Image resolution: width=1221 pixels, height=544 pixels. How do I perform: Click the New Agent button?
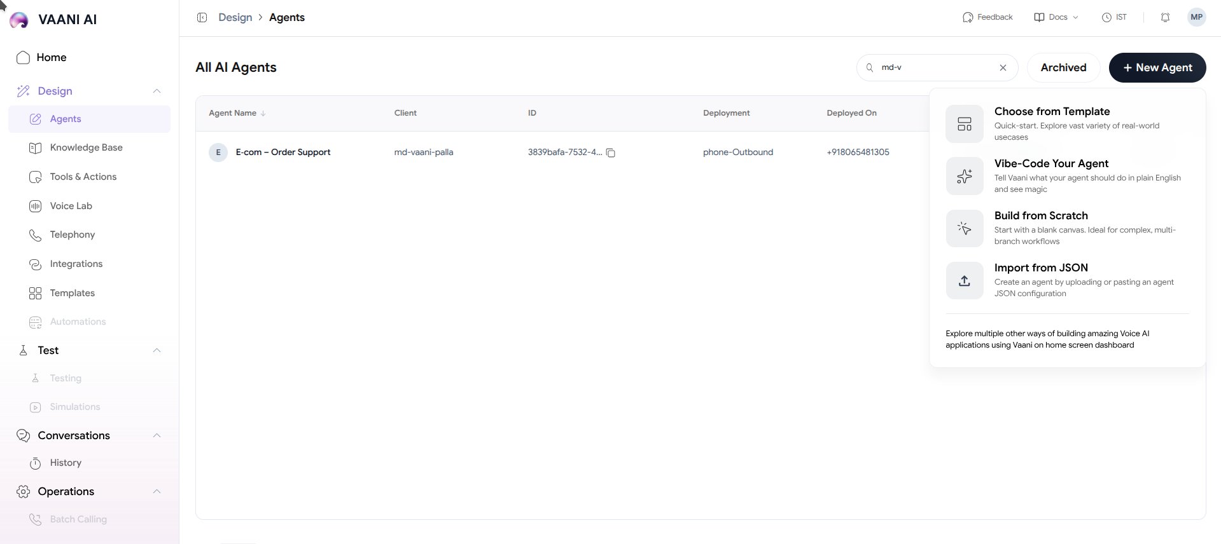pos(1157,67)
